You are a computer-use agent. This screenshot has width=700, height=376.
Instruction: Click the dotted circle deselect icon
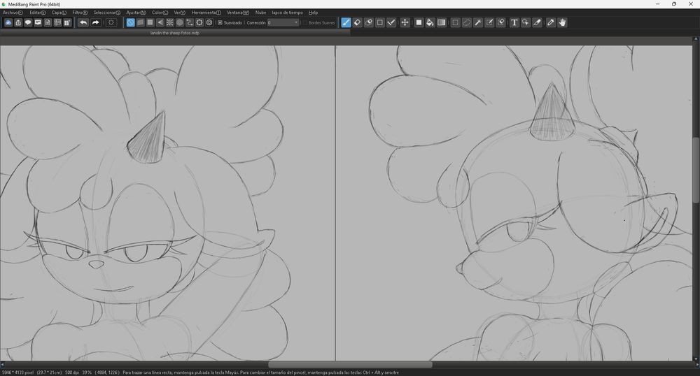click(x=111, y=22)
